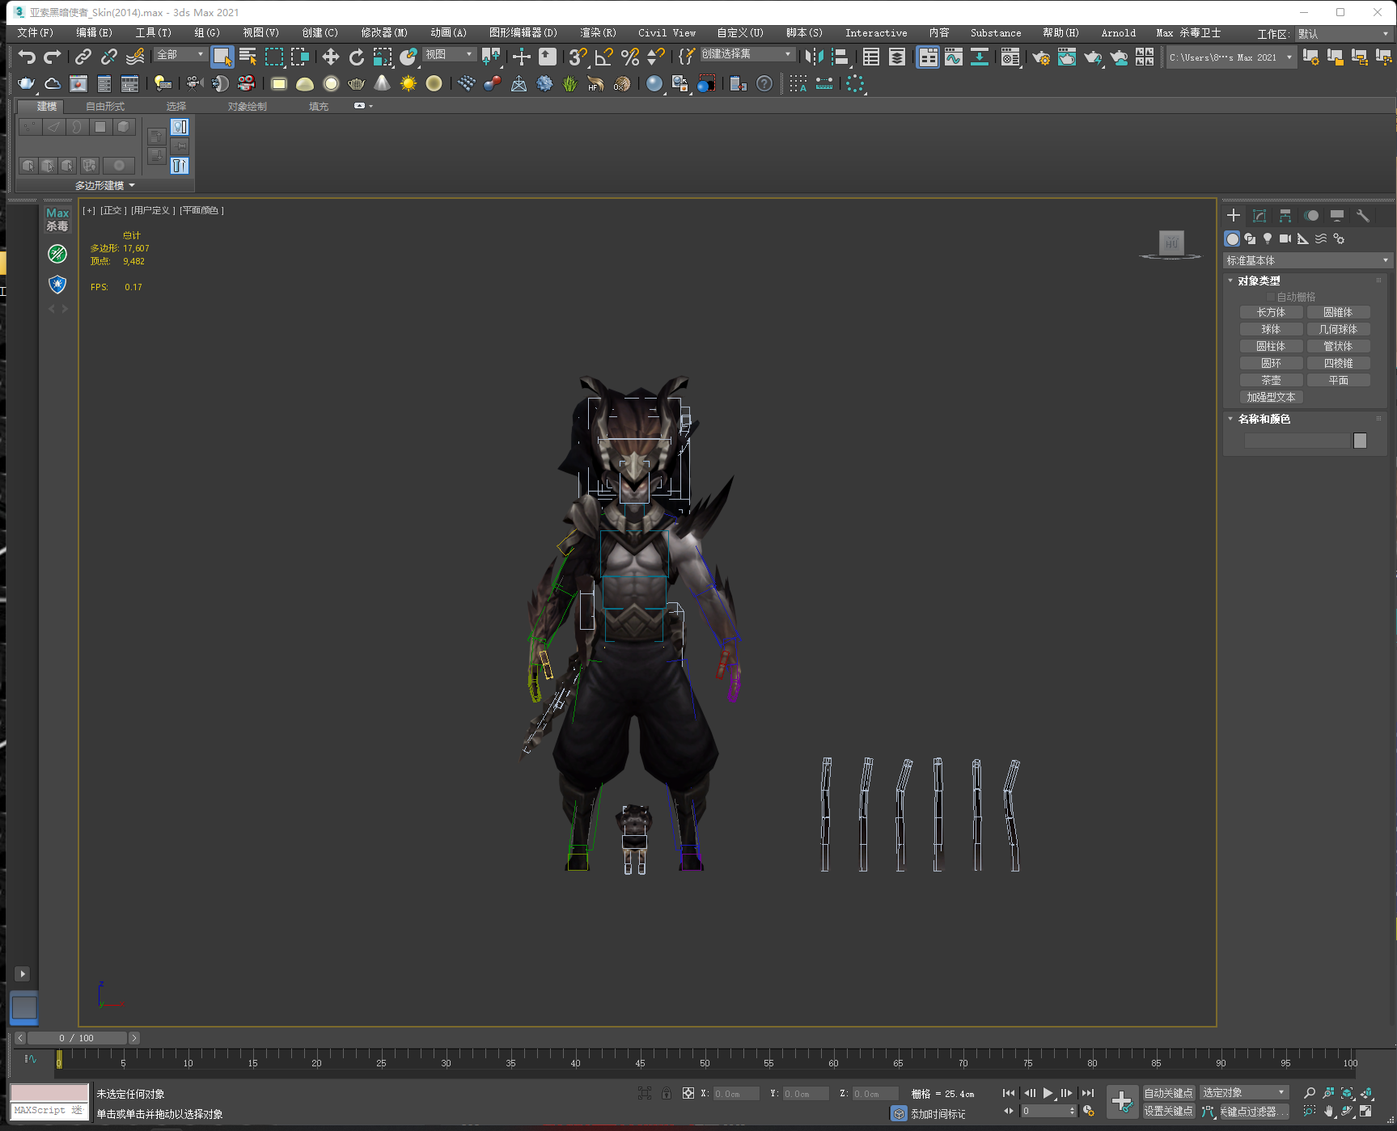Open the Curve Editor icon
This screenshot has height=1131, width=1397.
[x=954, y=57]
